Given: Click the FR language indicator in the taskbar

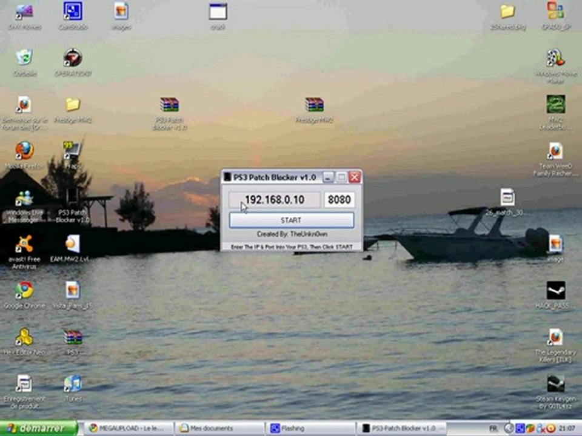Looking at the screenshot, I should coord(493,429).
